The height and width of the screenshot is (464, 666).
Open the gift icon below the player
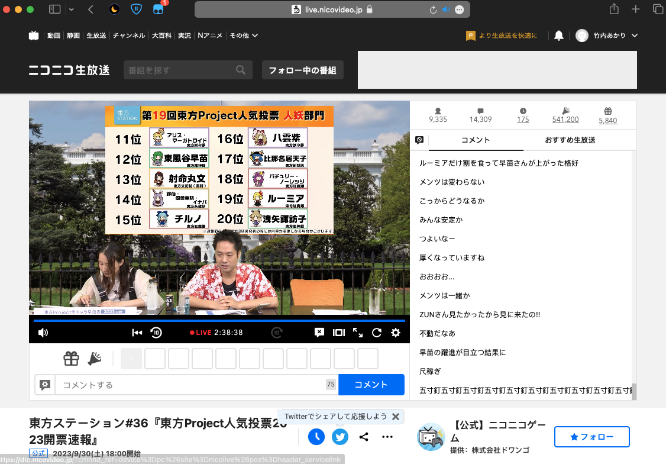tap(71, 359)
